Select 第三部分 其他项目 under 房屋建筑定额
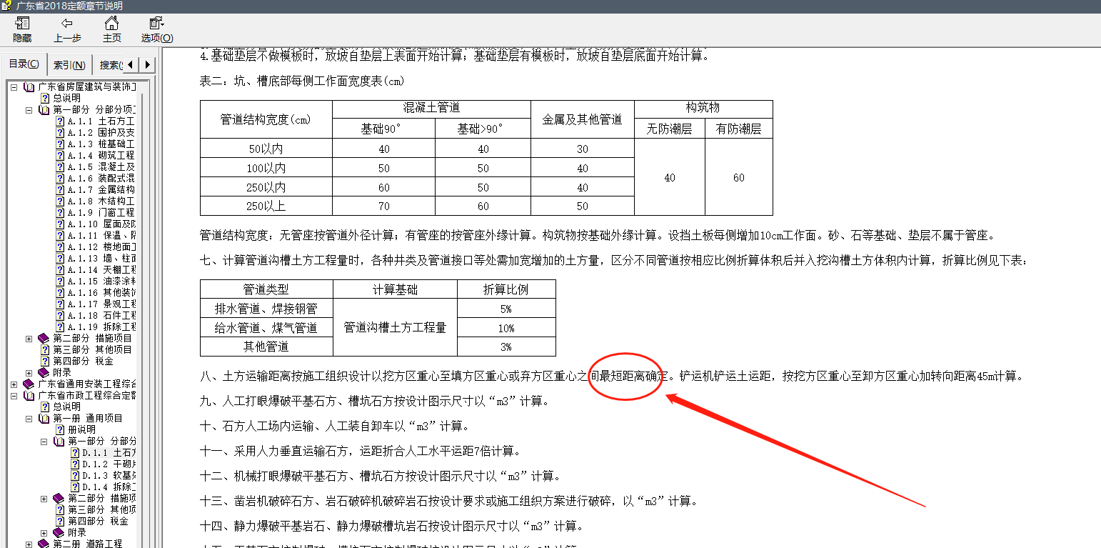The height and width of the screenshot is (548, 1101). pyautogui.click(x=92, y=349)
